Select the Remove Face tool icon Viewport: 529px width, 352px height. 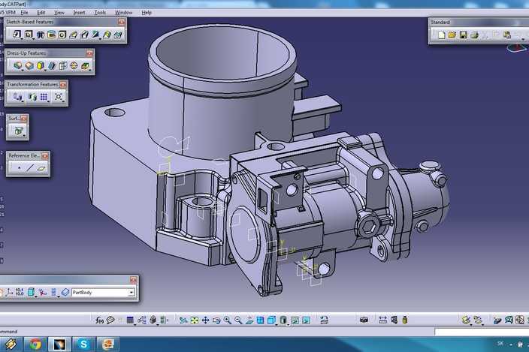85,66
